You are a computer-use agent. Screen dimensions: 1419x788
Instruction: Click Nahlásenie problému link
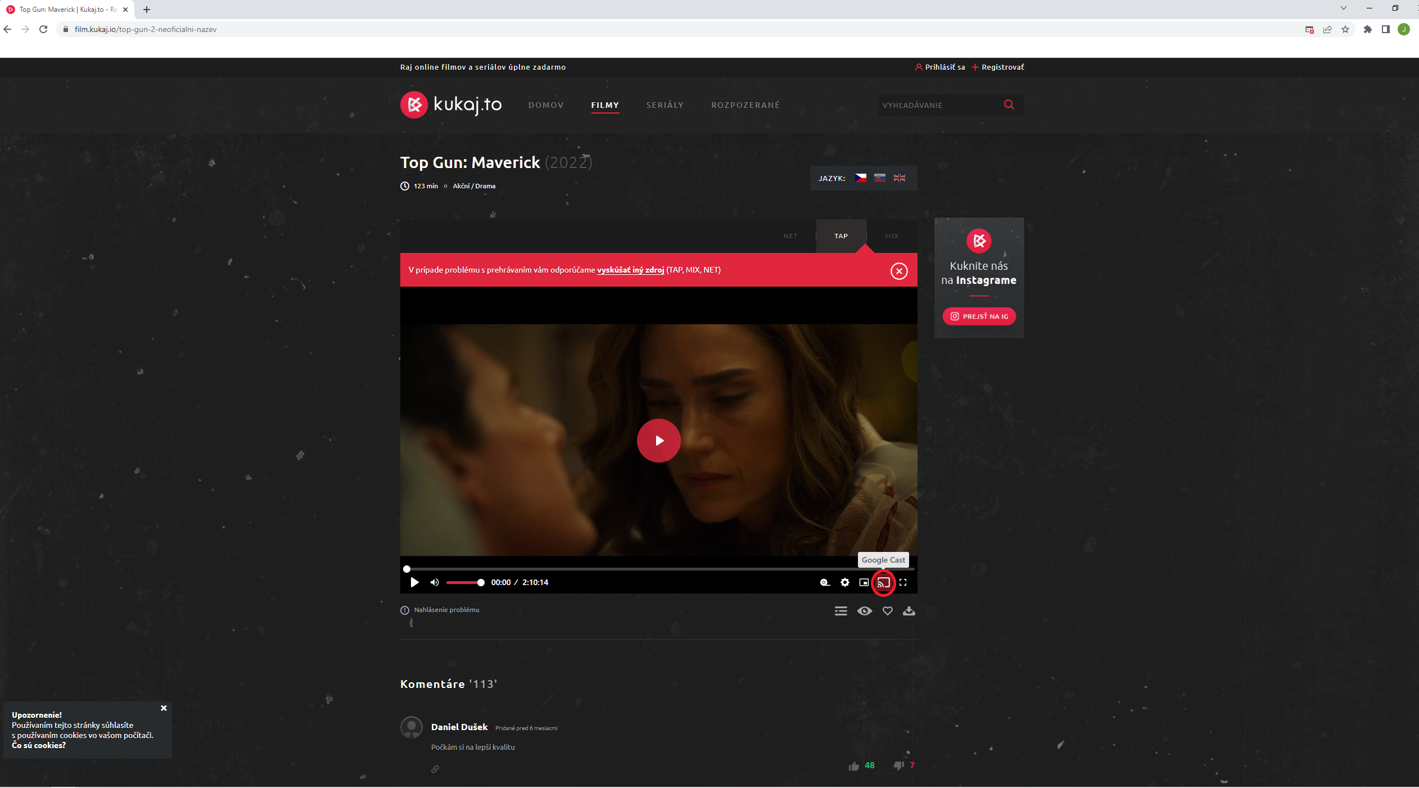(440, 610)
